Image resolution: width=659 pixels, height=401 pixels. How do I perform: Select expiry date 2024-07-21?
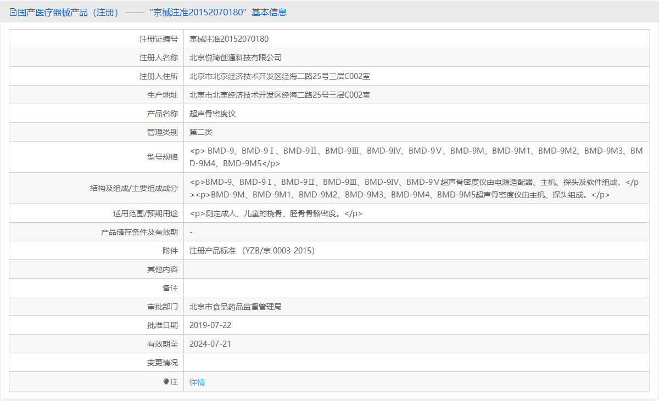point(210,344)
